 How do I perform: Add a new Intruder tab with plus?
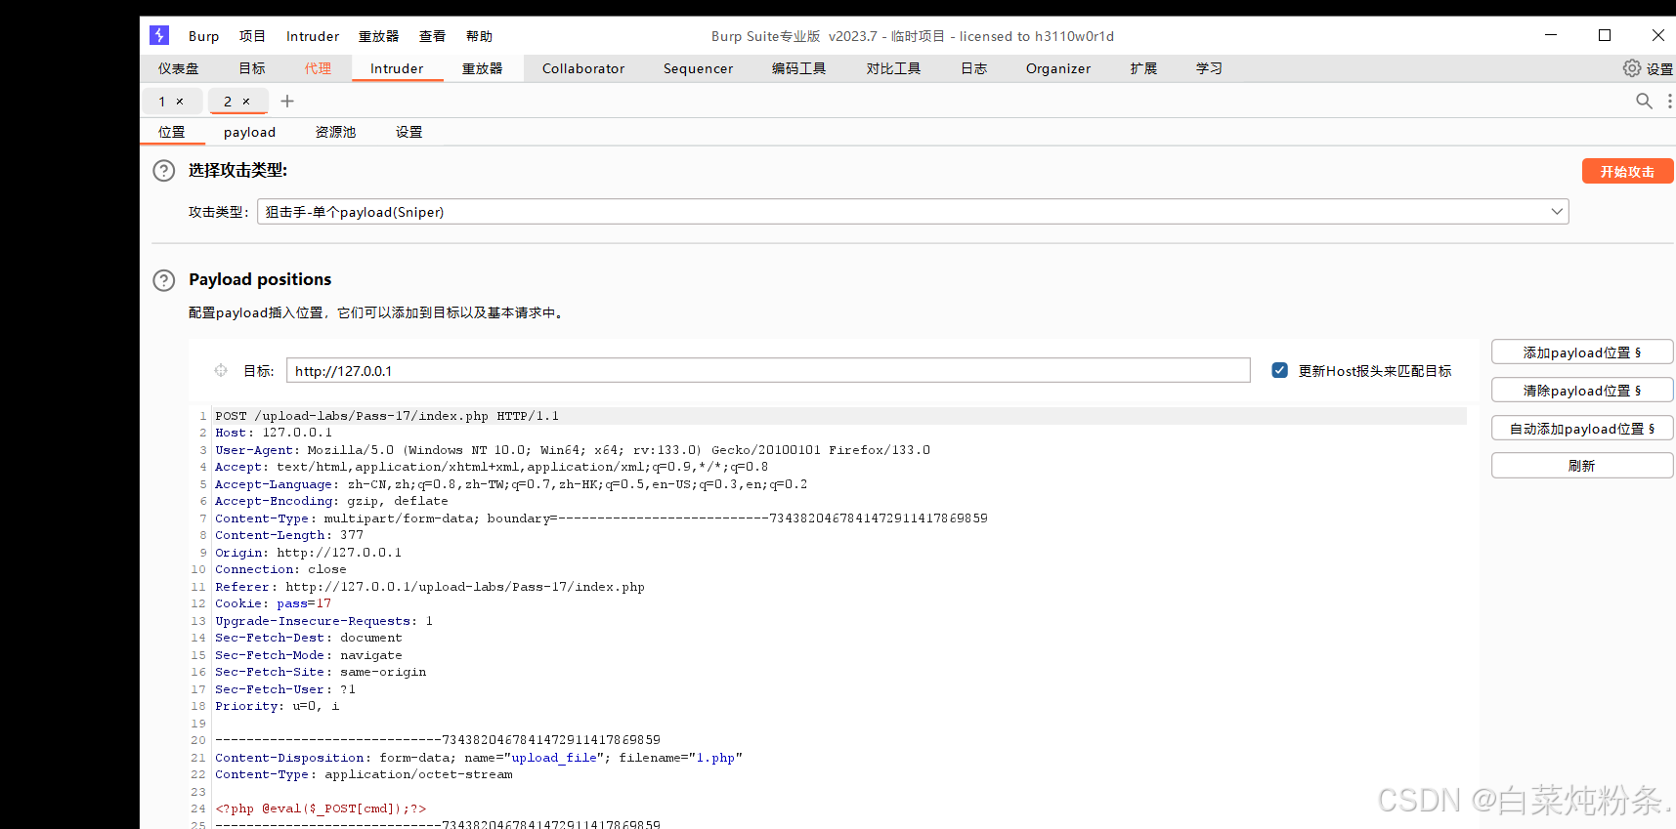[287, 101]
